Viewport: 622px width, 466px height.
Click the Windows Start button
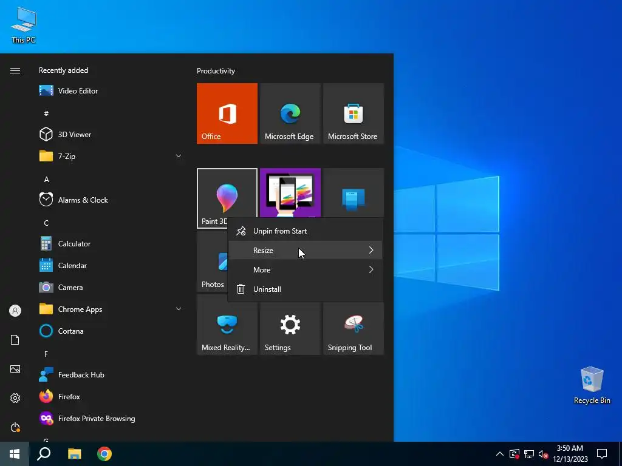click(x=15, y=454)
